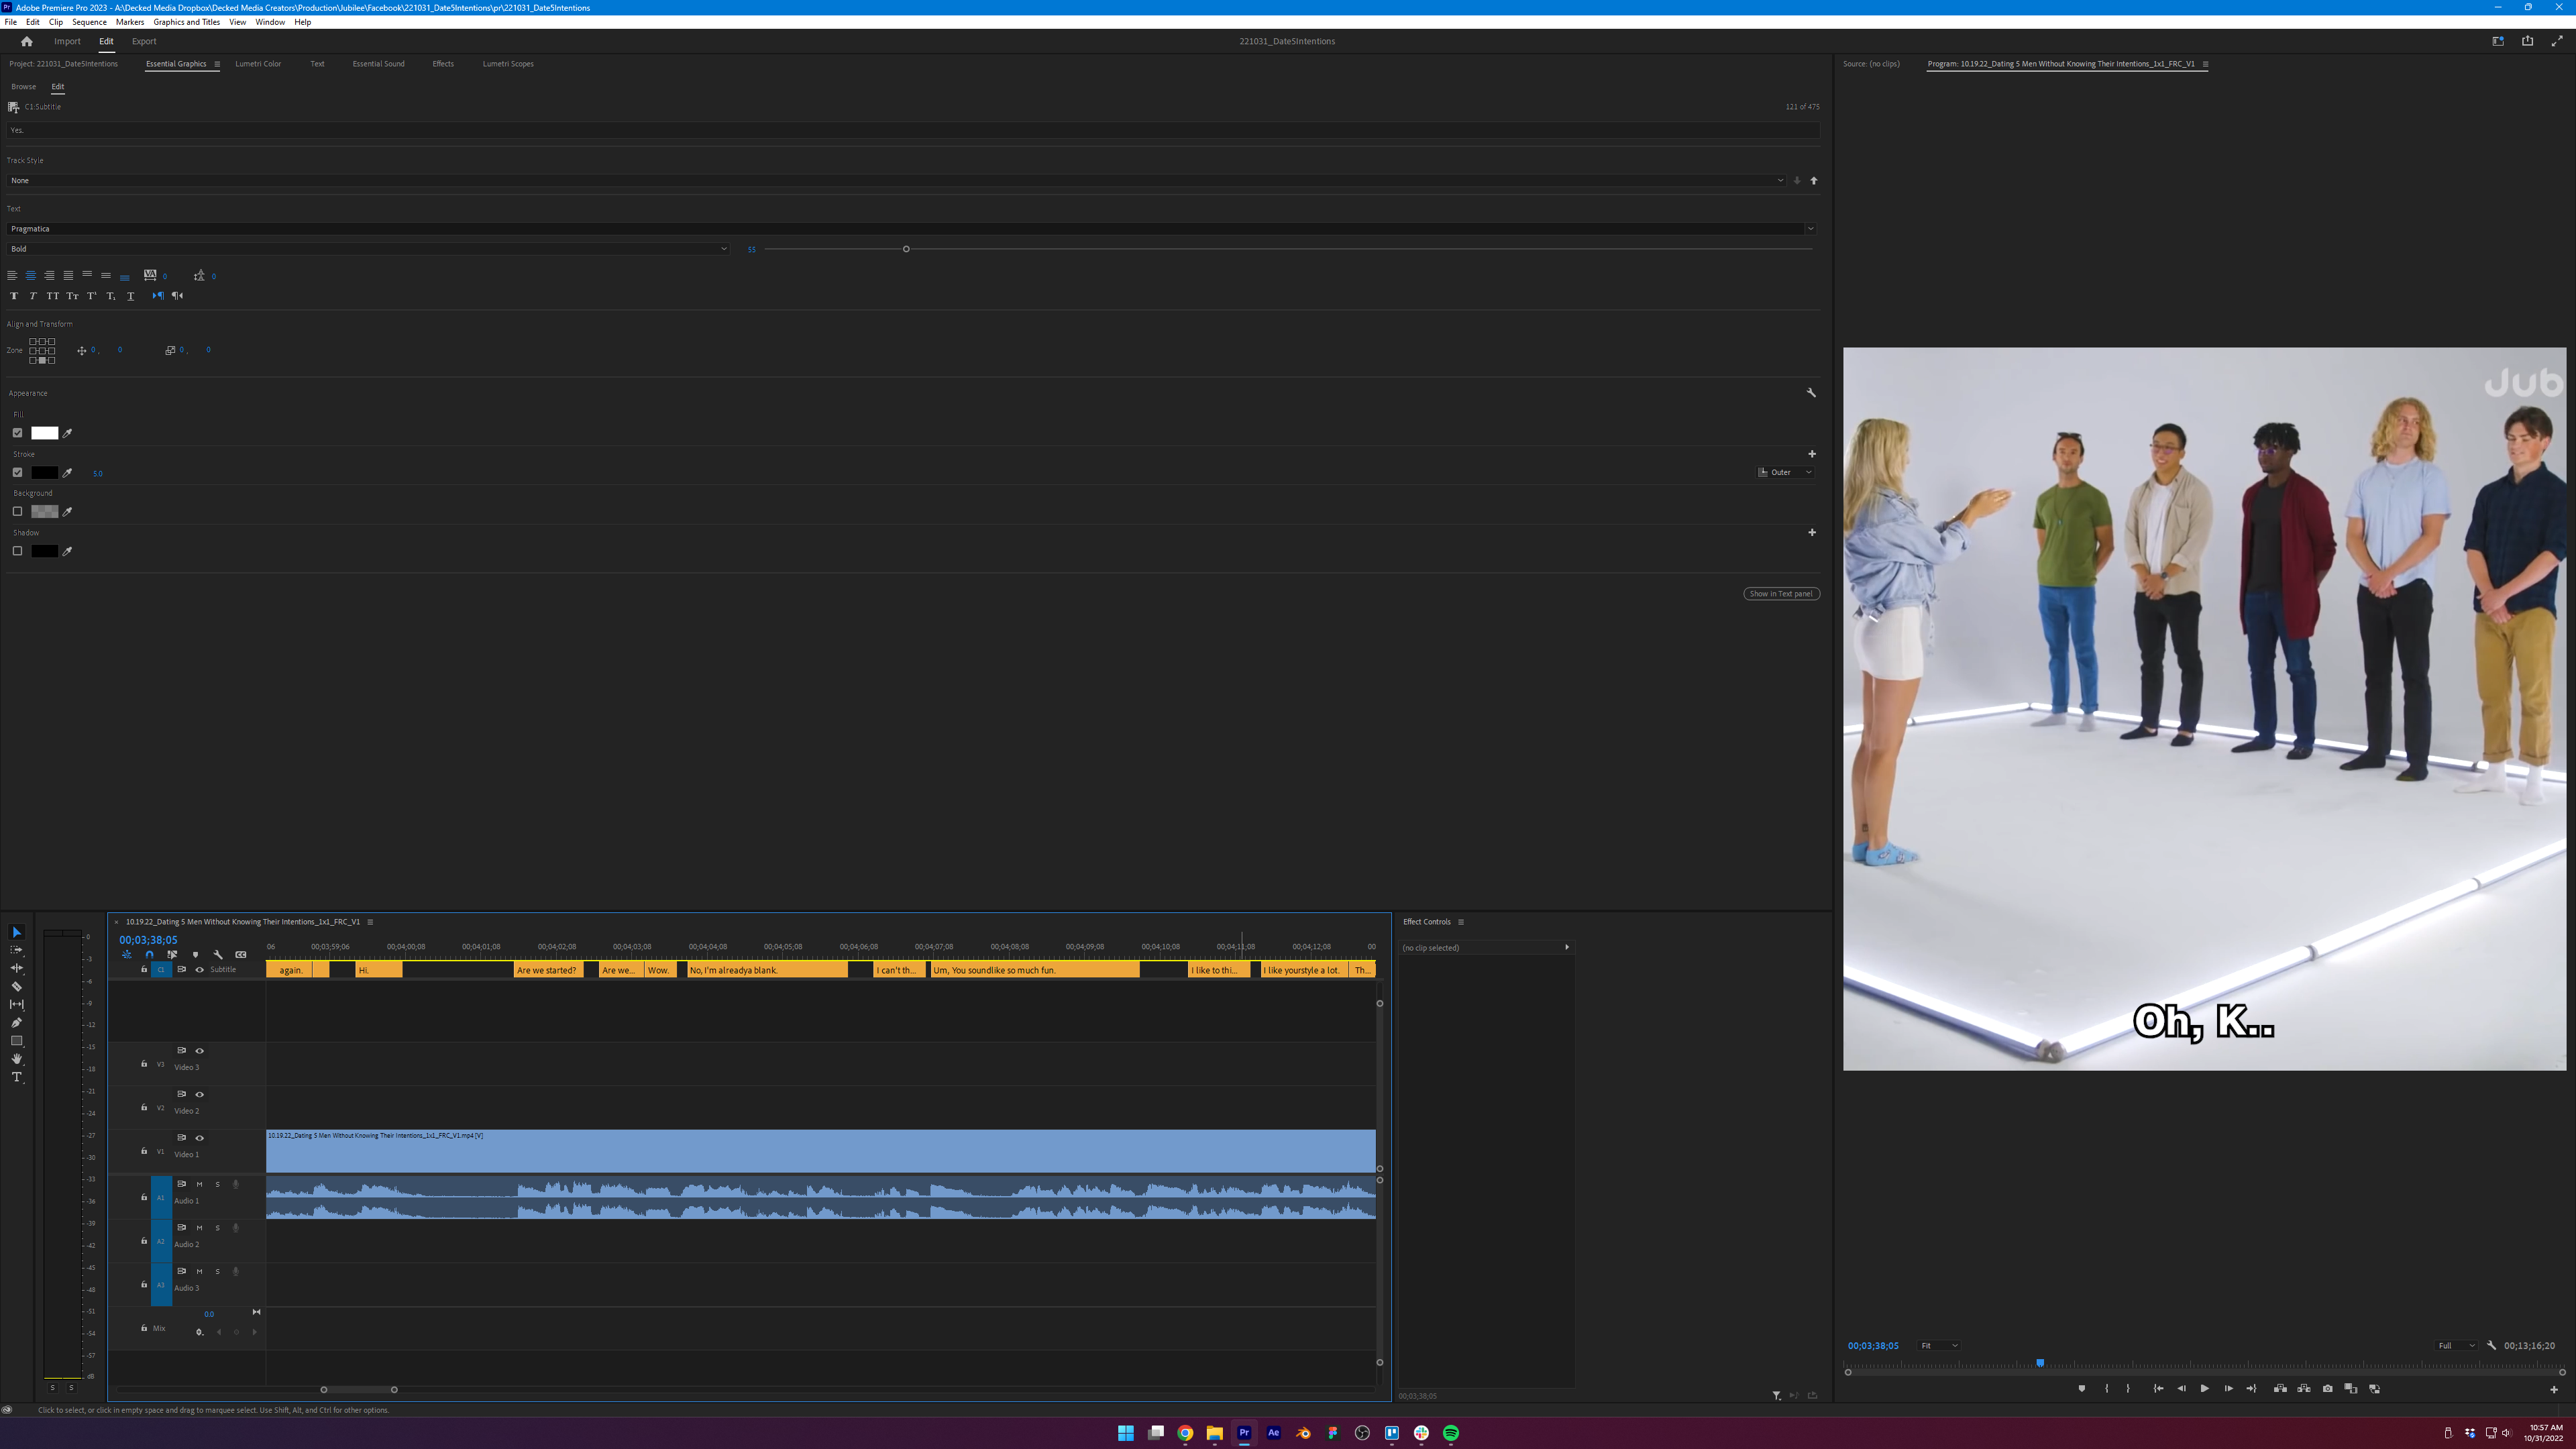2576x1449 pixels.
Task: Select the Ripple Edit tool
Action: click(16, 968)
